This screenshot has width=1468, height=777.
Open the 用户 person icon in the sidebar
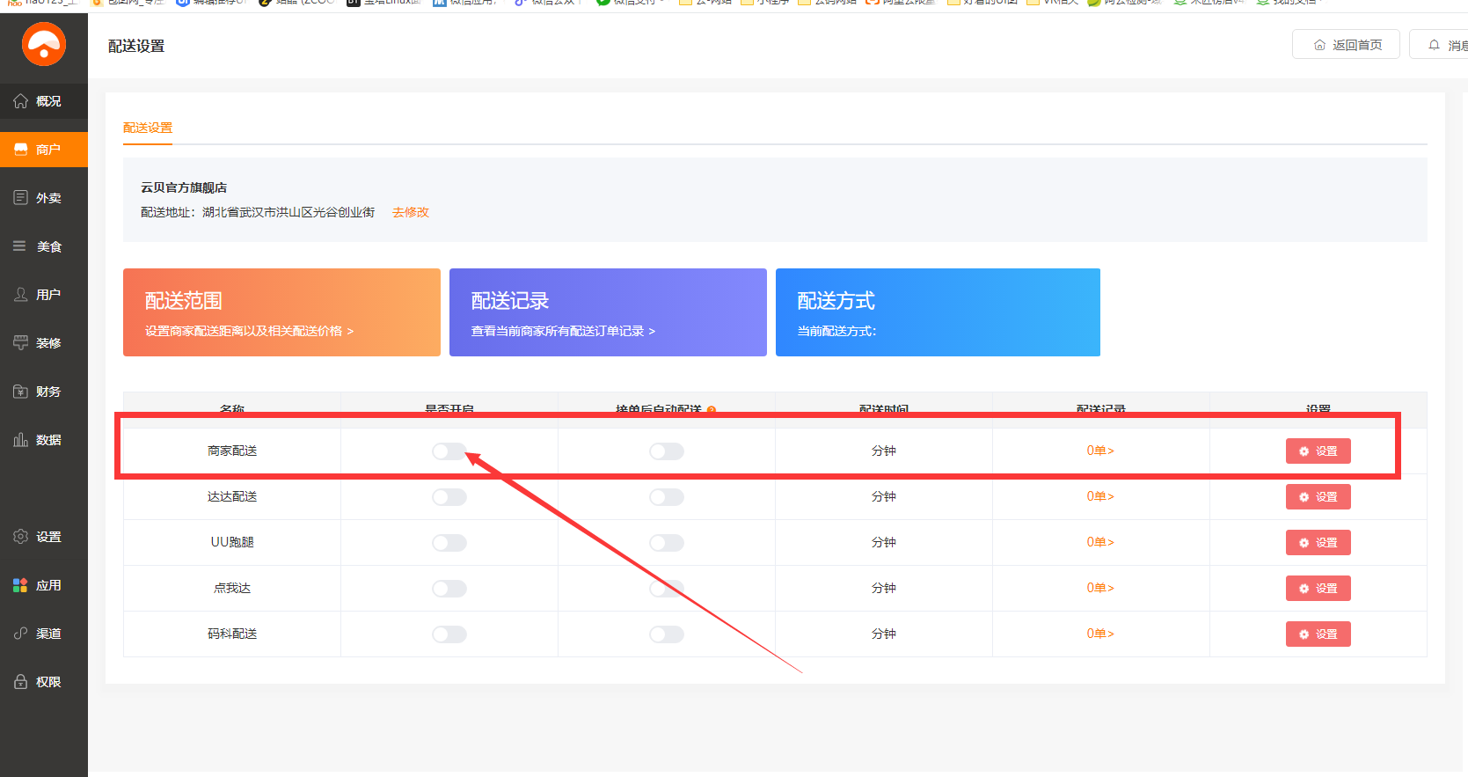click(x=20, y=295)
